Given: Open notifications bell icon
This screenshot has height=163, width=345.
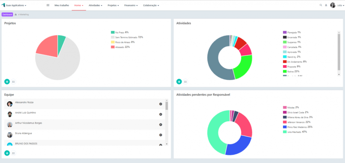Looking at the screenshot, I should coord(326,5).
